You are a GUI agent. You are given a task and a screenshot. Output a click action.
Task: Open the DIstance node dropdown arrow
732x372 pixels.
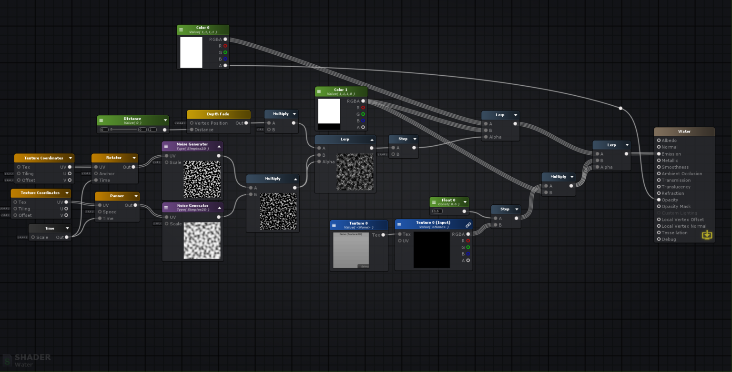coord(165,120)
